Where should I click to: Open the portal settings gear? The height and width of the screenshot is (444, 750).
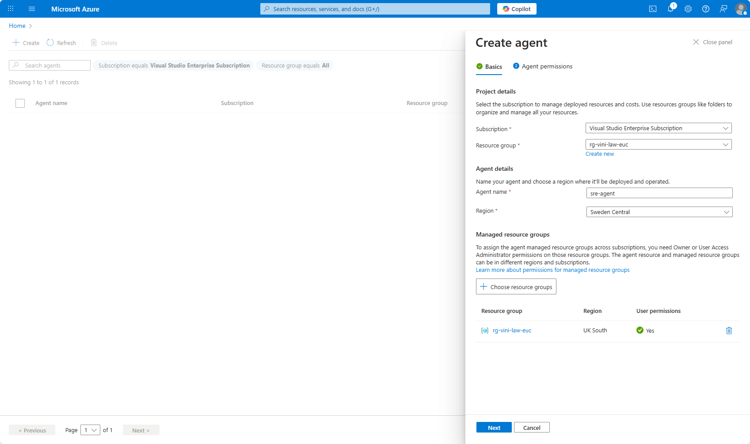pyautogui.click(x=688, y=9)
